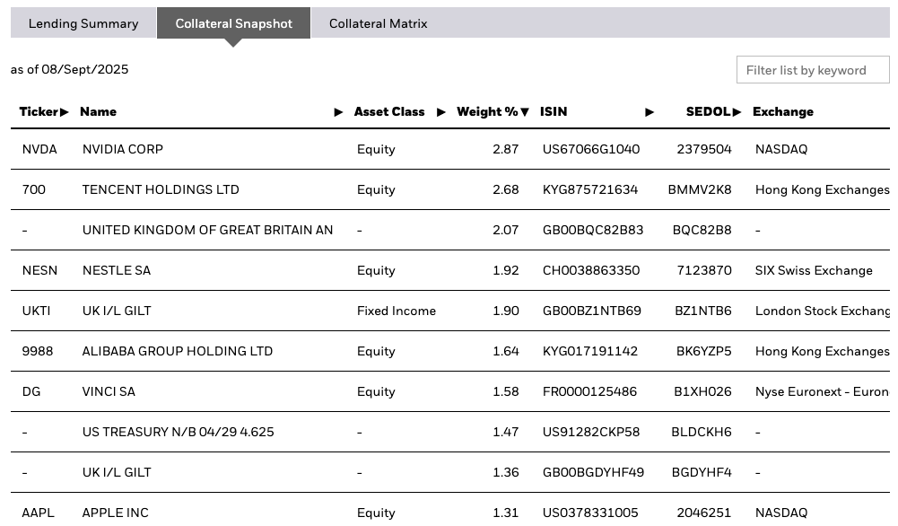The image size is (898, 526).
Task: Select VINCI SA name cell
Action: click(109, 391)
